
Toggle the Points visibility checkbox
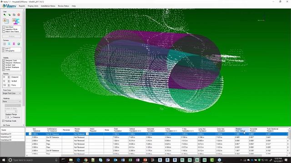pyautogui.click(x=4, y=69)
